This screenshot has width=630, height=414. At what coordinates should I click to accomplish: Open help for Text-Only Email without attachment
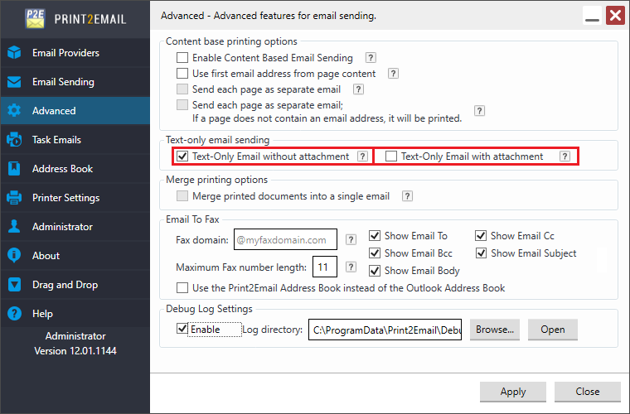(x=362, y=156)
